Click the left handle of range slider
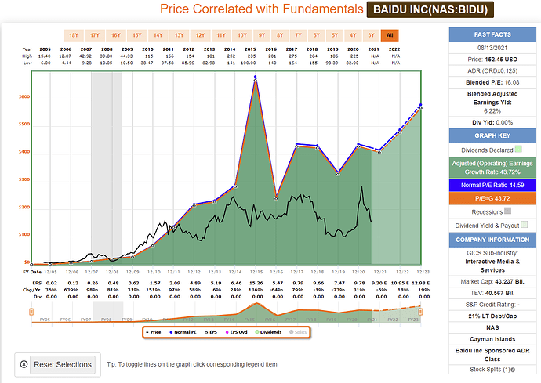 pyautogui.click(x=31, y=312)
